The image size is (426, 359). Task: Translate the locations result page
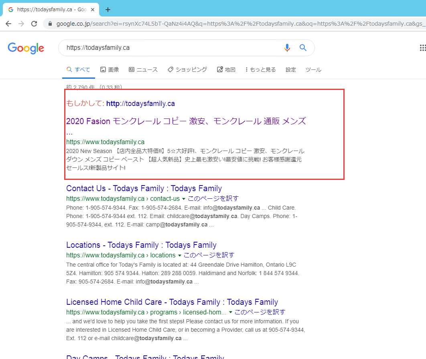point(209,255)
